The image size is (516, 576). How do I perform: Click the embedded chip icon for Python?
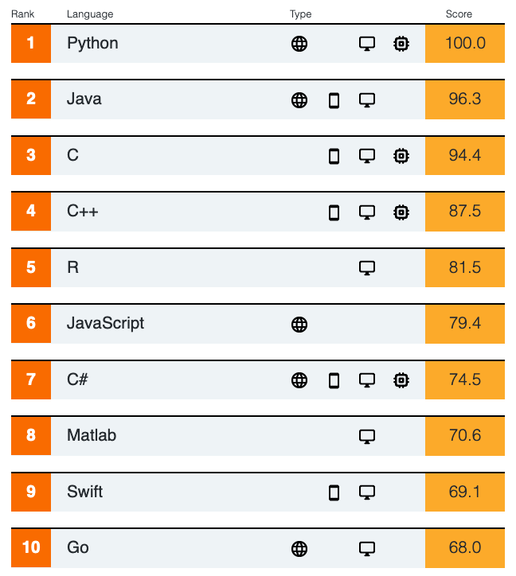point(401,44)
